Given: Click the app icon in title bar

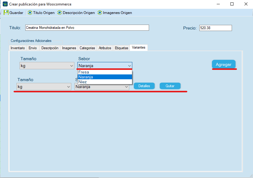Looking at the screenshot, I should (5, 4).
